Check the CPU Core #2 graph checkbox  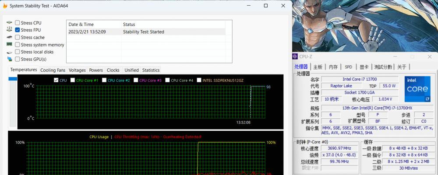(104, 80)
